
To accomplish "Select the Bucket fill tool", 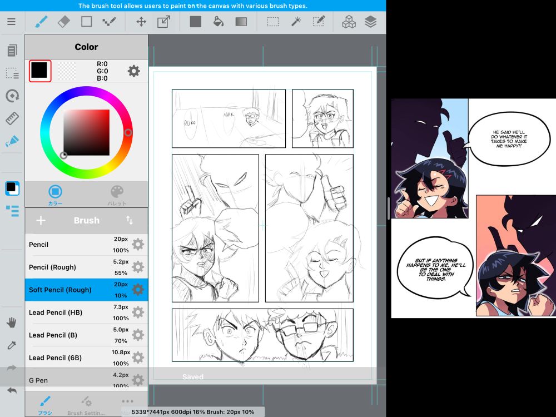I will click(219, 22).
